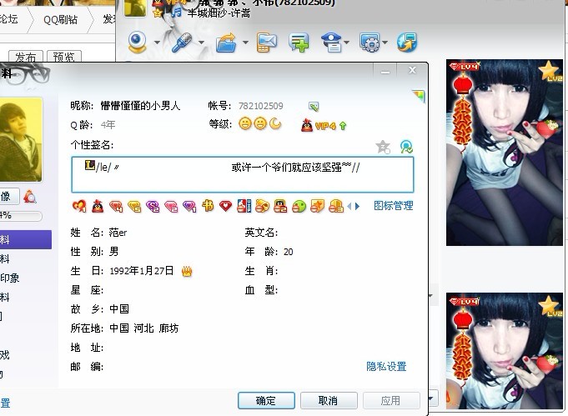Expand report options dropdown arrow
Image resolution: width=568 pixels, height=416 pixels.
(x=347, y=43)
